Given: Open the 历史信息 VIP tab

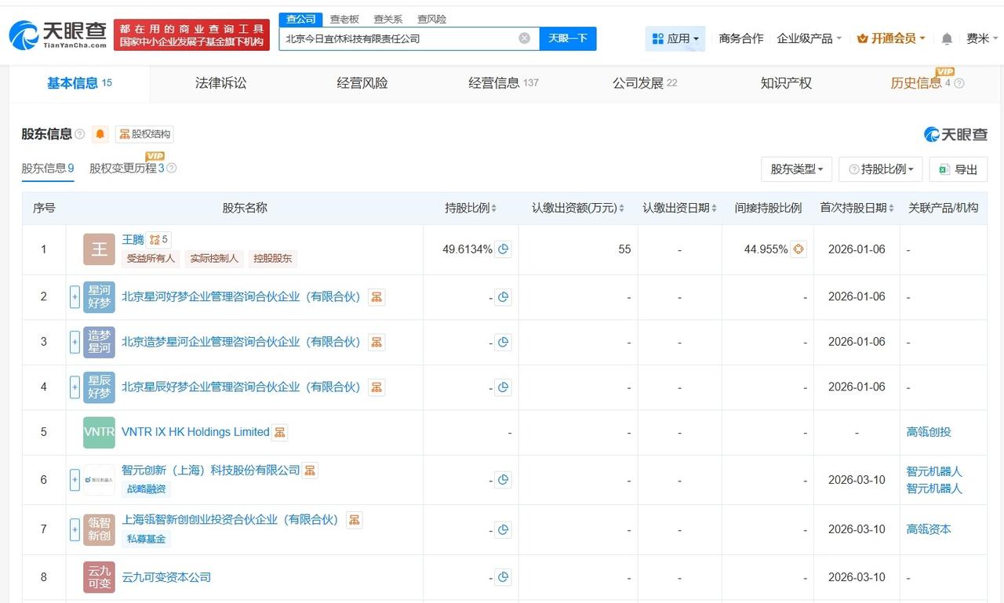Looking at the screenshot, I should (921, 83).
